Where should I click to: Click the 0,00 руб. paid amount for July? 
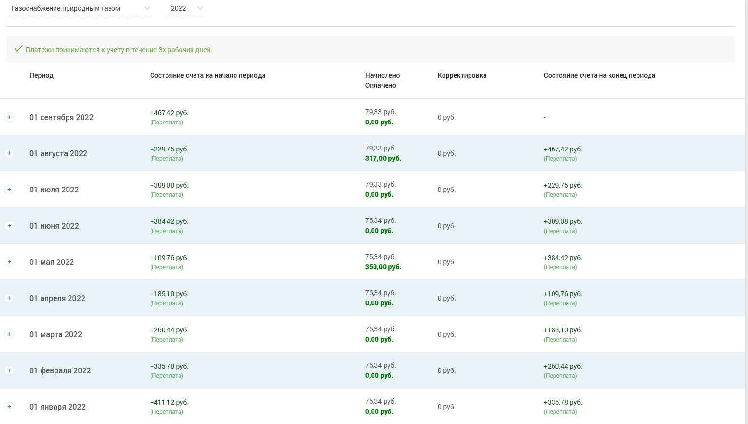(379, 194)
